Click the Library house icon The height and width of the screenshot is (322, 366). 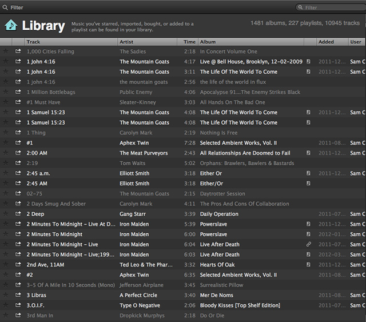[10, 25]
